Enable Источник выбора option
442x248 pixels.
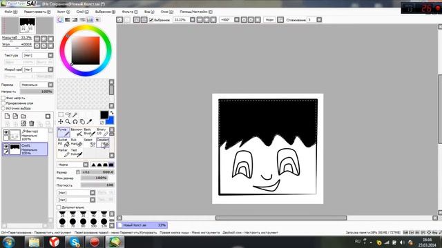point(3,108)
